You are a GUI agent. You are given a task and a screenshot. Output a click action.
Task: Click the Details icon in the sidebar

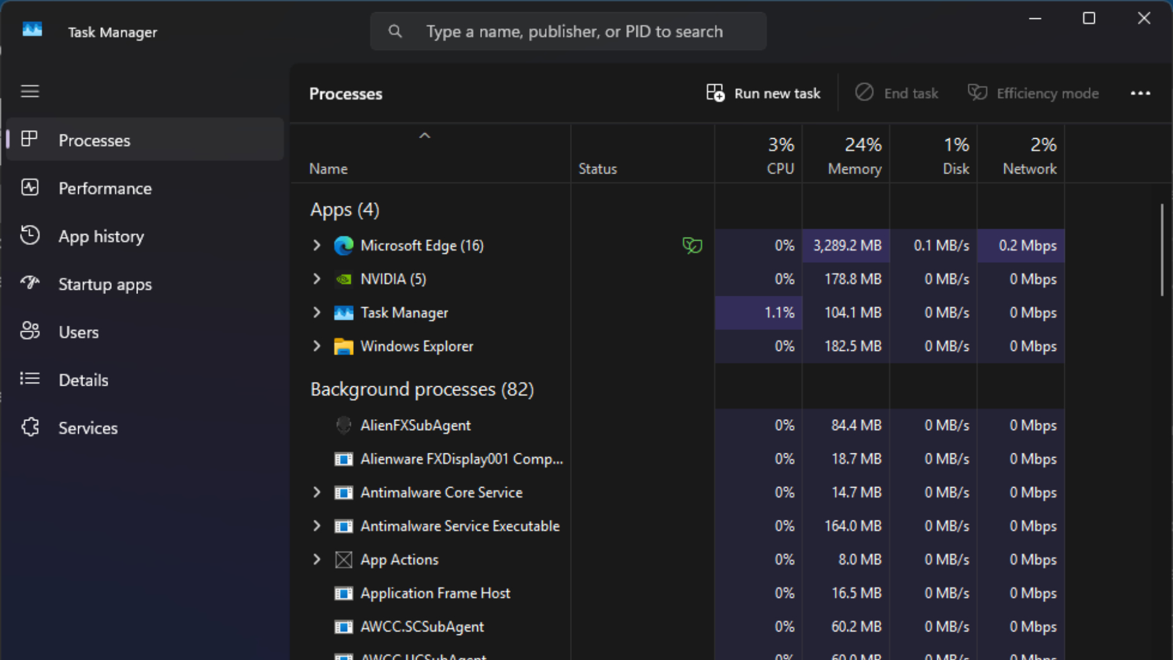(29, 379)
